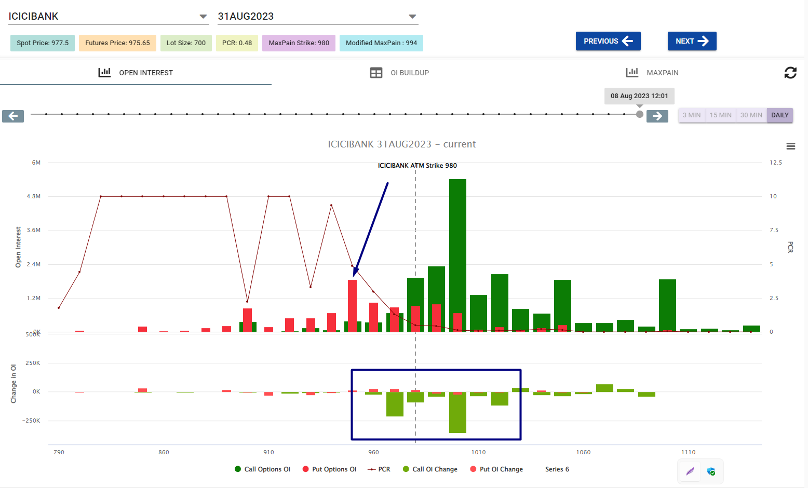Viewport: 808px width, 488px height.
Task: Click the timeline right arrow button
Action: [657, 116]
